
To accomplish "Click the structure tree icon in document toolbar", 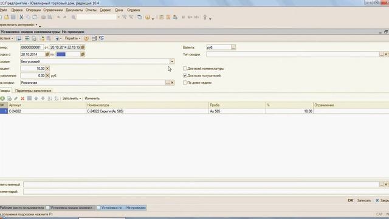I will point(102,38).
